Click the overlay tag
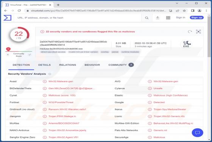The width and height of the screenshot is (212, 142). pos(105,52)
